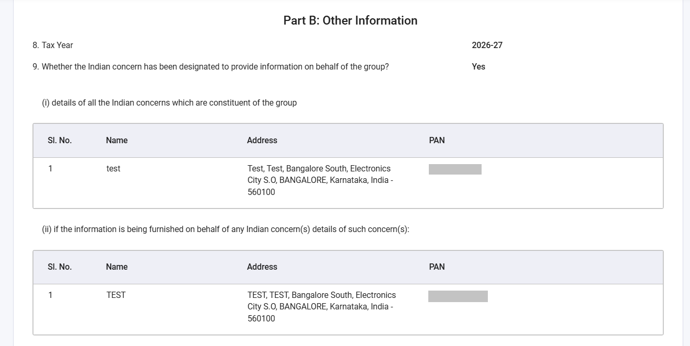Click the Part B: Other Information heading

click(350, 20)
